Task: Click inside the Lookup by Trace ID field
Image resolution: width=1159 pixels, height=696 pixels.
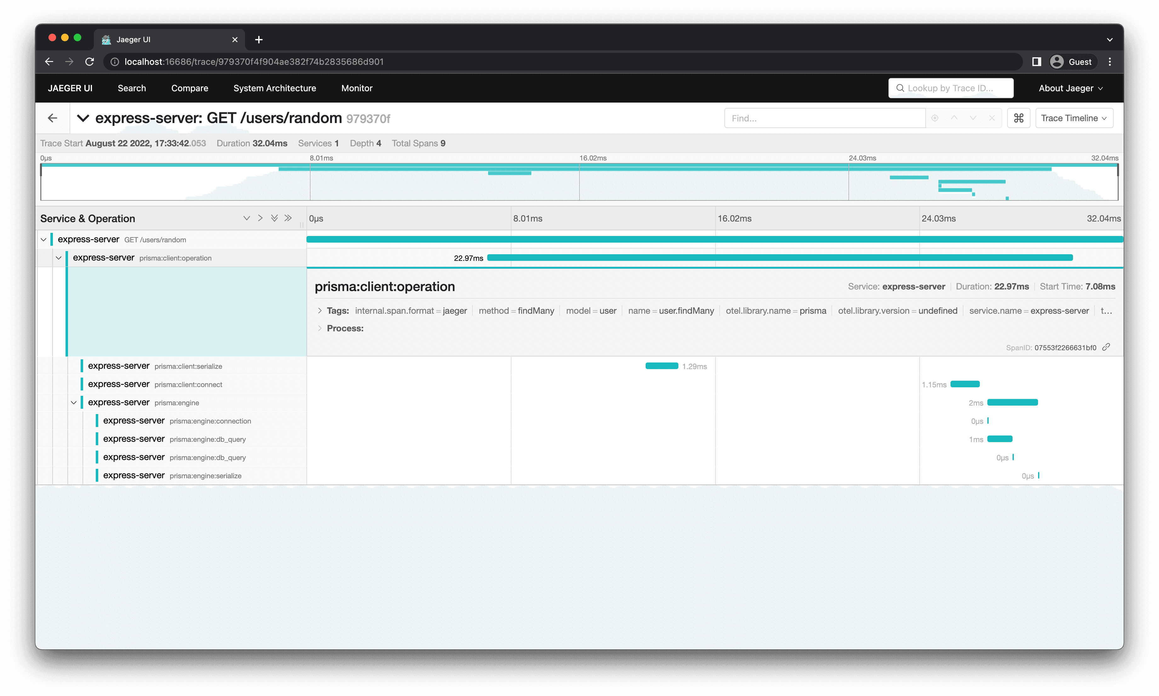Action: click(x=950, y=88)
